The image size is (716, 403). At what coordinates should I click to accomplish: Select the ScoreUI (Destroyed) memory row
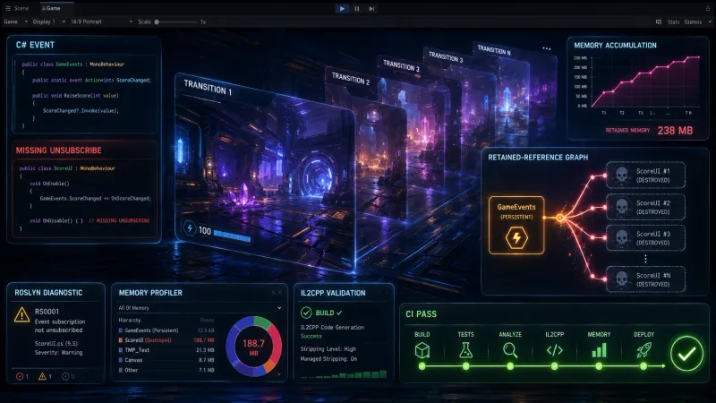coord(166,340)
